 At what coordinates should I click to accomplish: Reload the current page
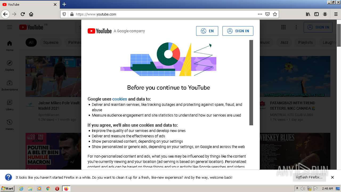23,14
